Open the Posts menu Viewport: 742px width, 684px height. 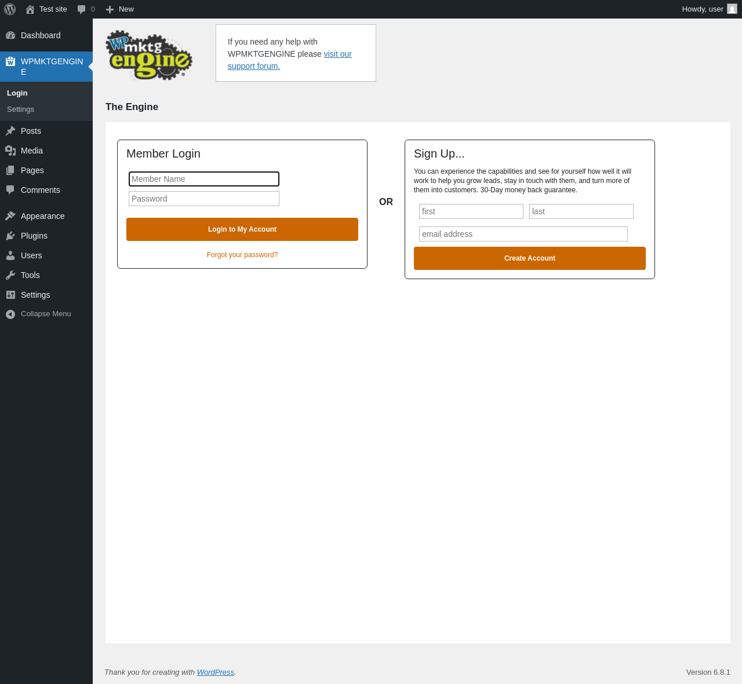(x=46, y=131)
